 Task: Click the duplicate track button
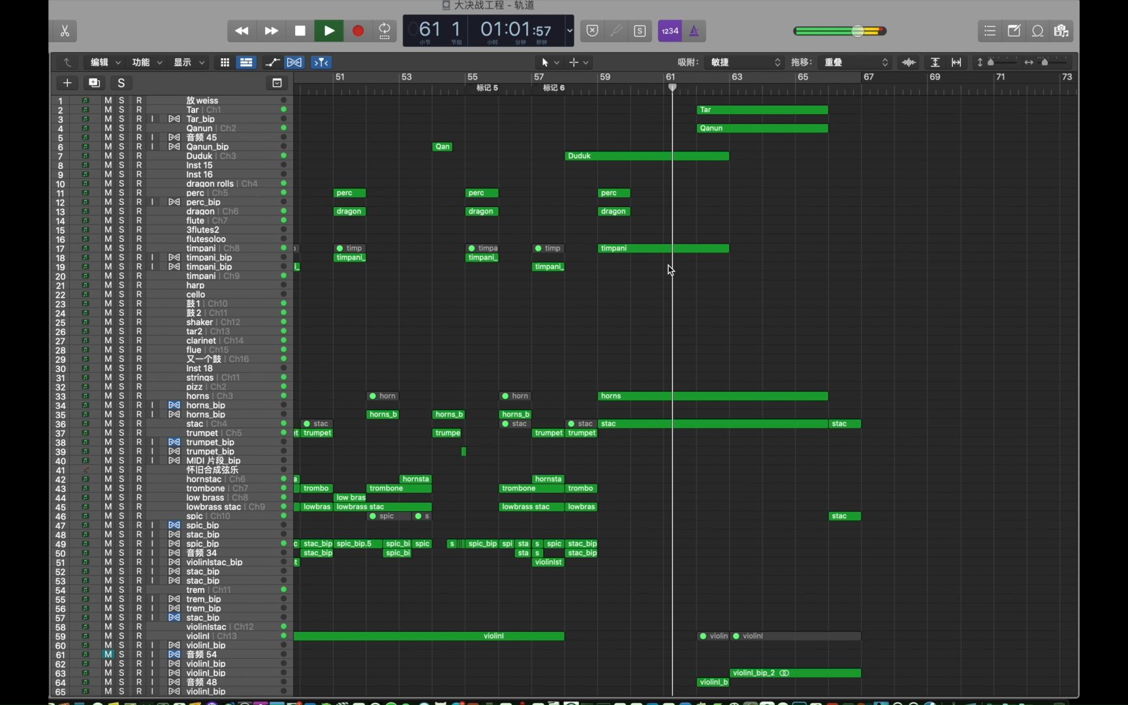94,83
